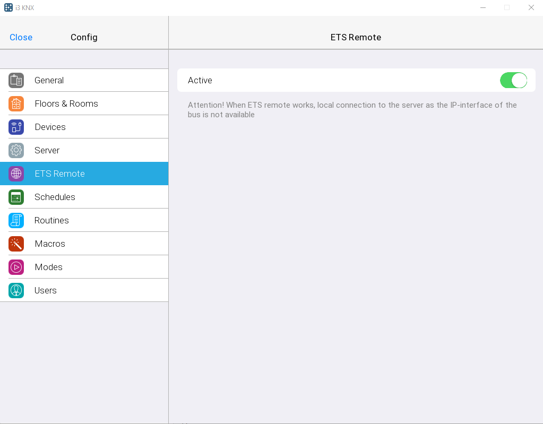543x424 pixels.
Task: Click the ETS Remote globe icon
Action: [x=16, y=174]
